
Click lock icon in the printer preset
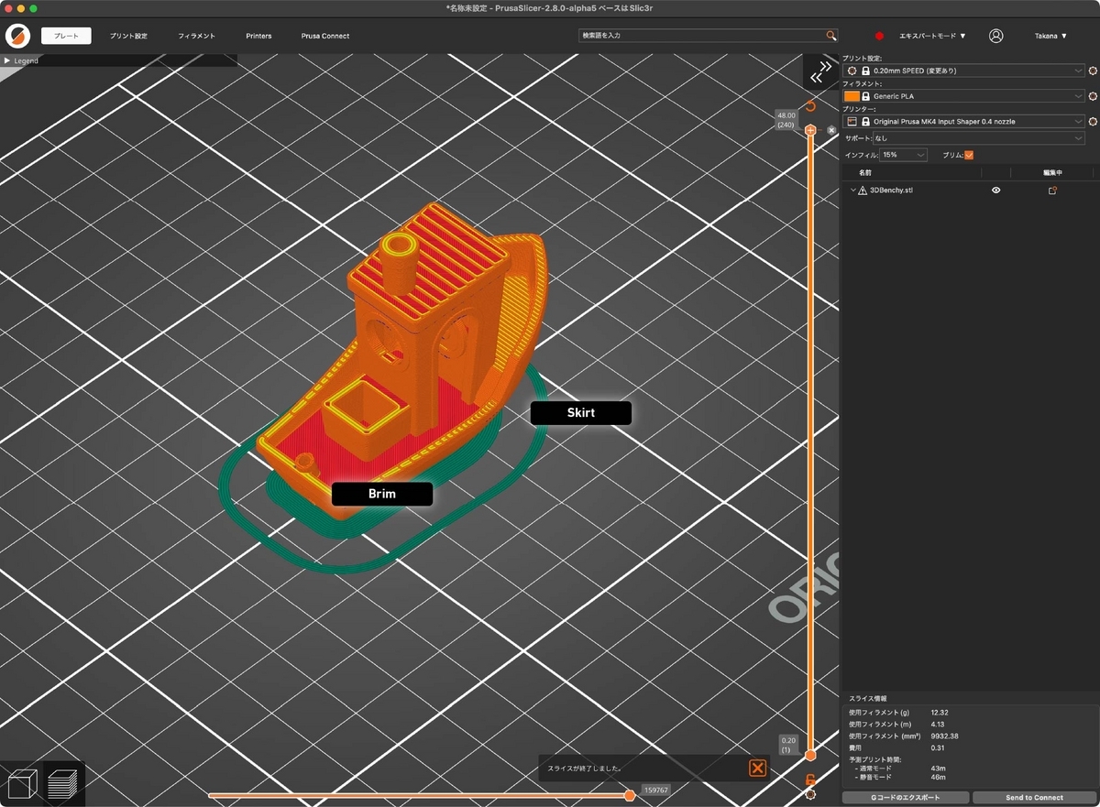coord(865,121)
